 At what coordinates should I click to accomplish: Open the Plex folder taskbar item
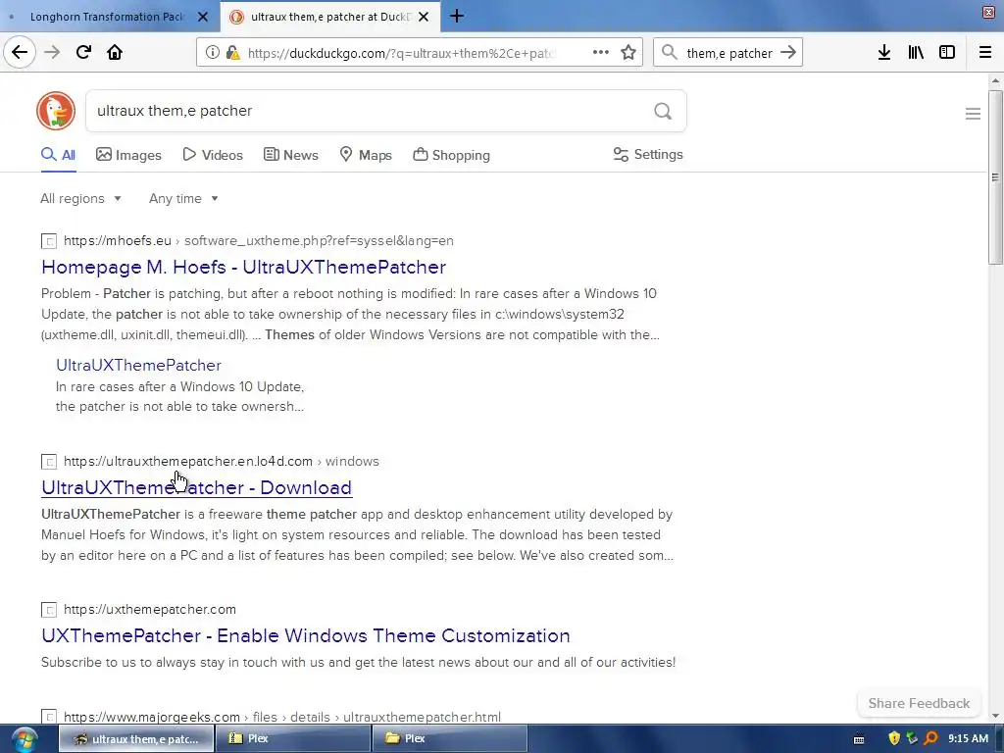[x=449, y=739]
